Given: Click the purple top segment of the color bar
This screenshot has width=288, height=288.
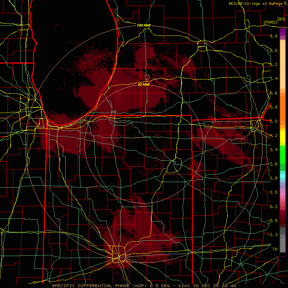Looking at the screenshot, I should (283, 32).
